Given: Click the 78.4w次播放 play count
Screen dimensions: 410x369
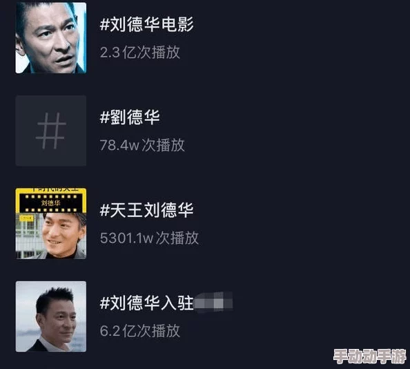Looking at the screenshot, I should click(142, 145).
